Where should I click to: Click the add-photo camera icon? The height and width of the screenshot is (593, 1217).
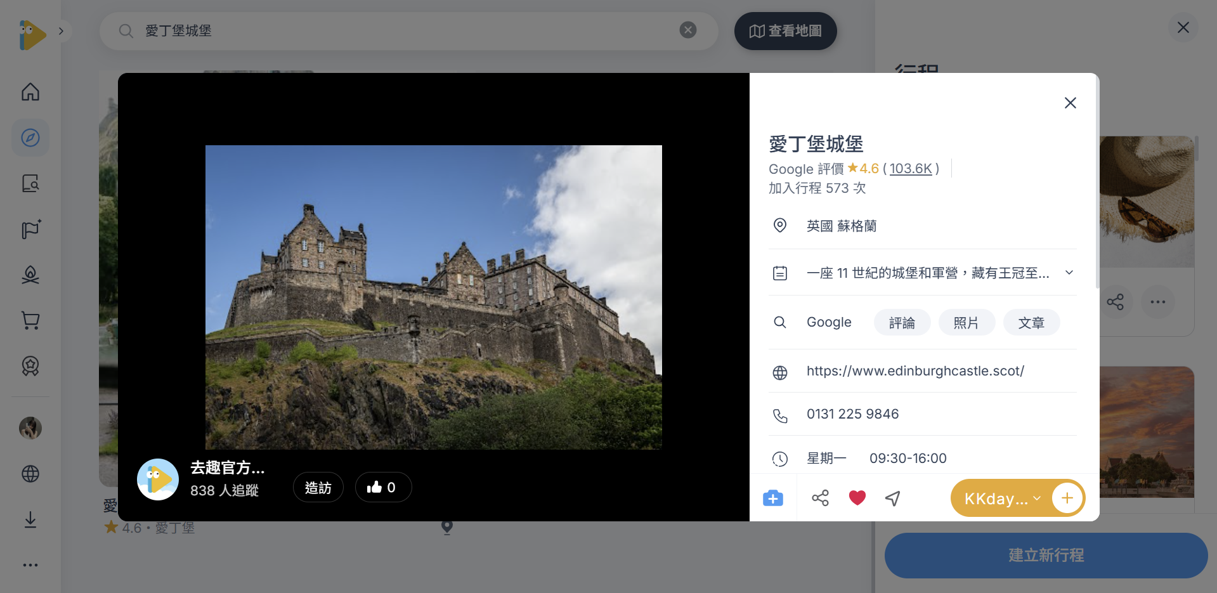tap(773, 498)
